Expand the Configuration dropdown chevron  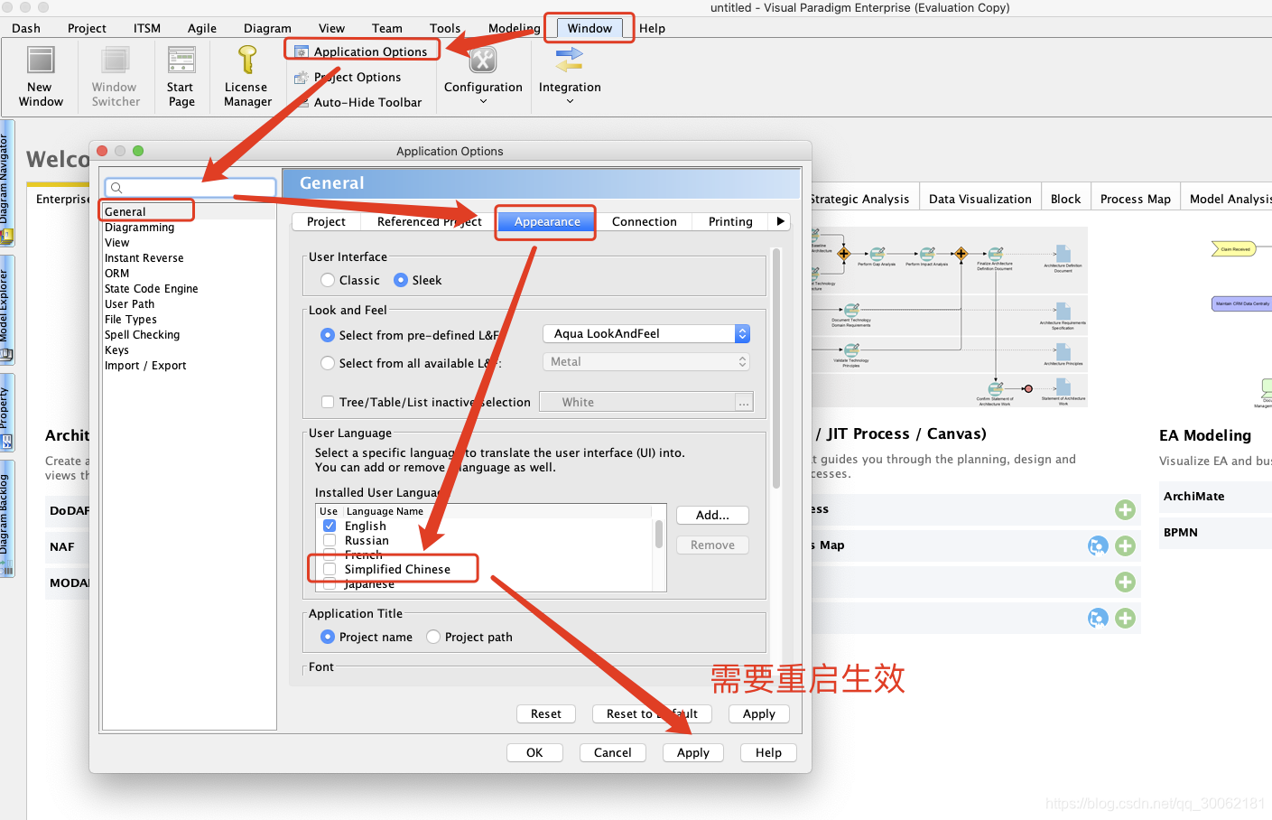point(483,102)
